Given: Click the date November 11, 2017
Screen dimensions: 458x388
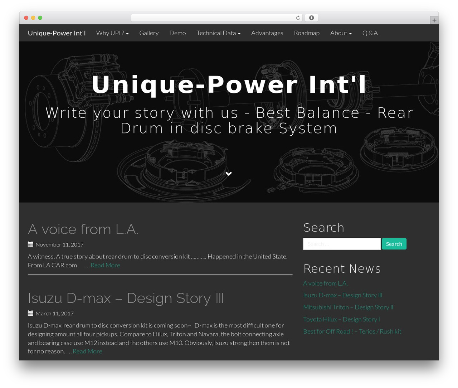Looking at the screenshot, I should 59,244.
